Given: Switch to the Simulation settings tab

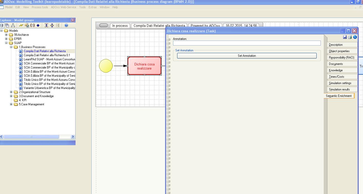Looking at the screenshot, I should [x=342, y=83].
